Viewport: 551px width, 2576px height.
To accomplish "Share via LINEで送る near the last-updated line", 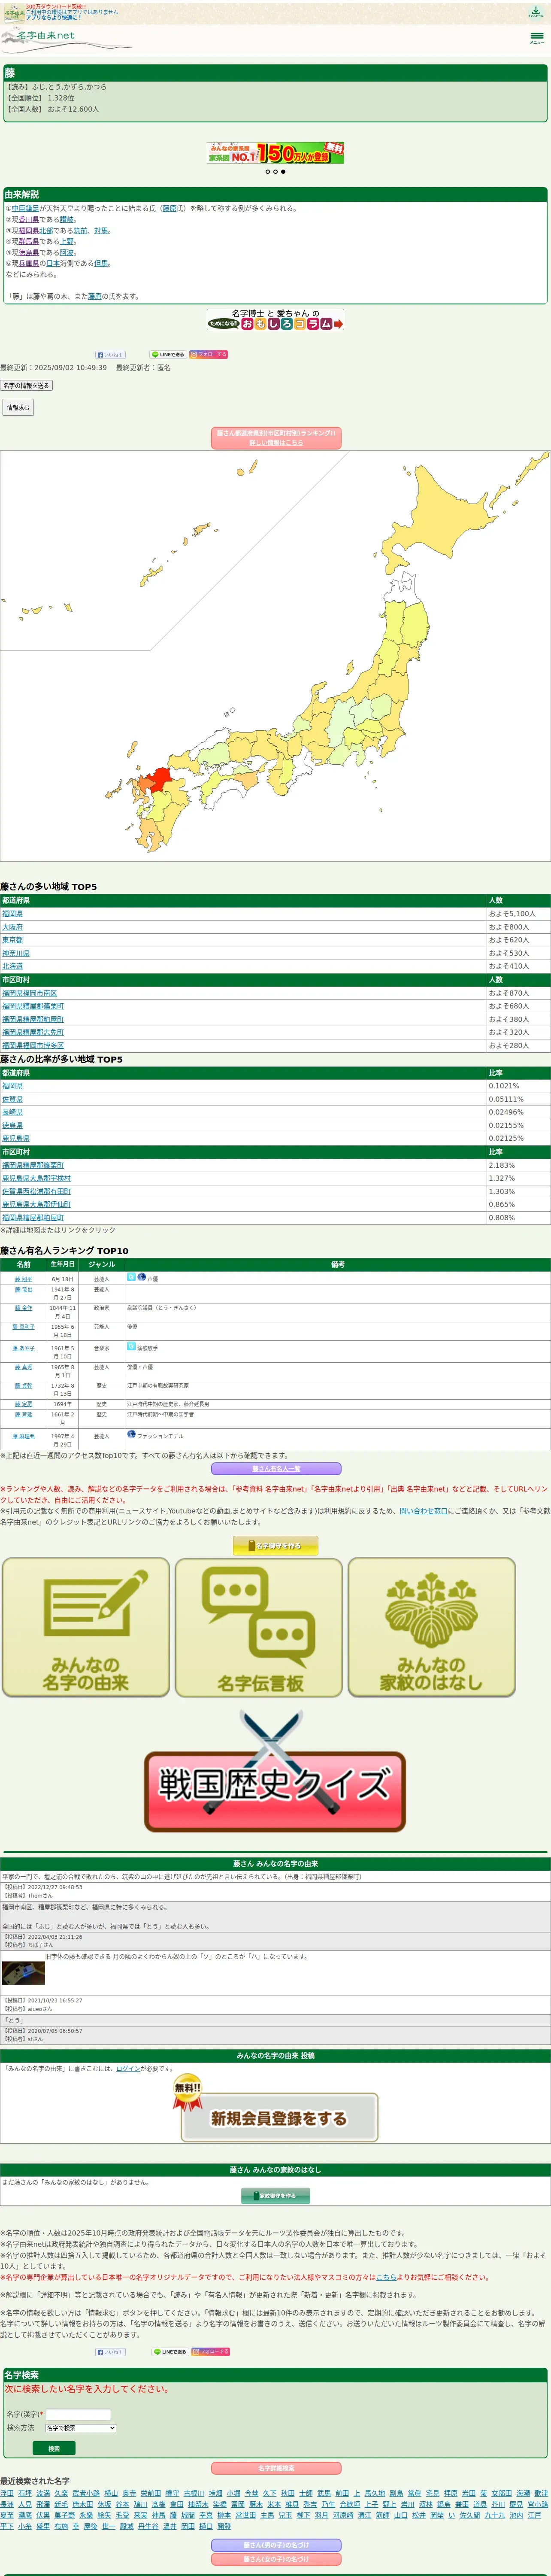I will [168, 354].
